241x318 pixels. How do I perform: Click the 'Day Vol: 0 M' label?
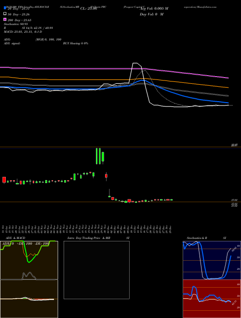[x=151, y=14]
